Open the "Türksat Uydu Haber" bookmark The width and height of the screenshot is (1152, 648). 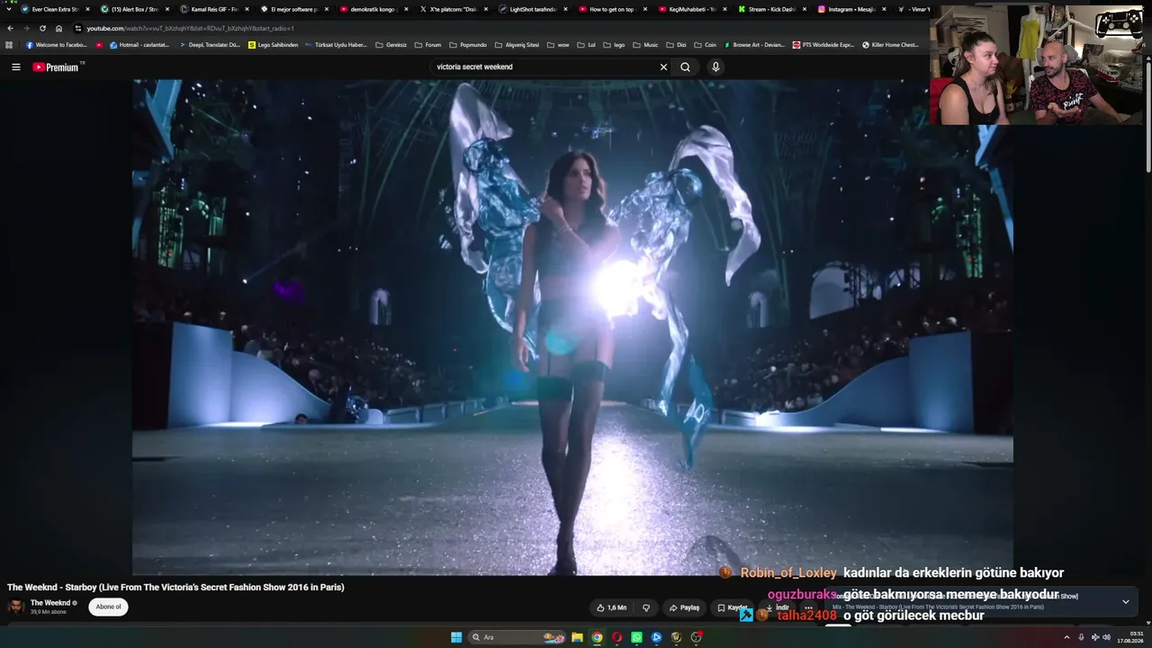click(x=337, y=45)
